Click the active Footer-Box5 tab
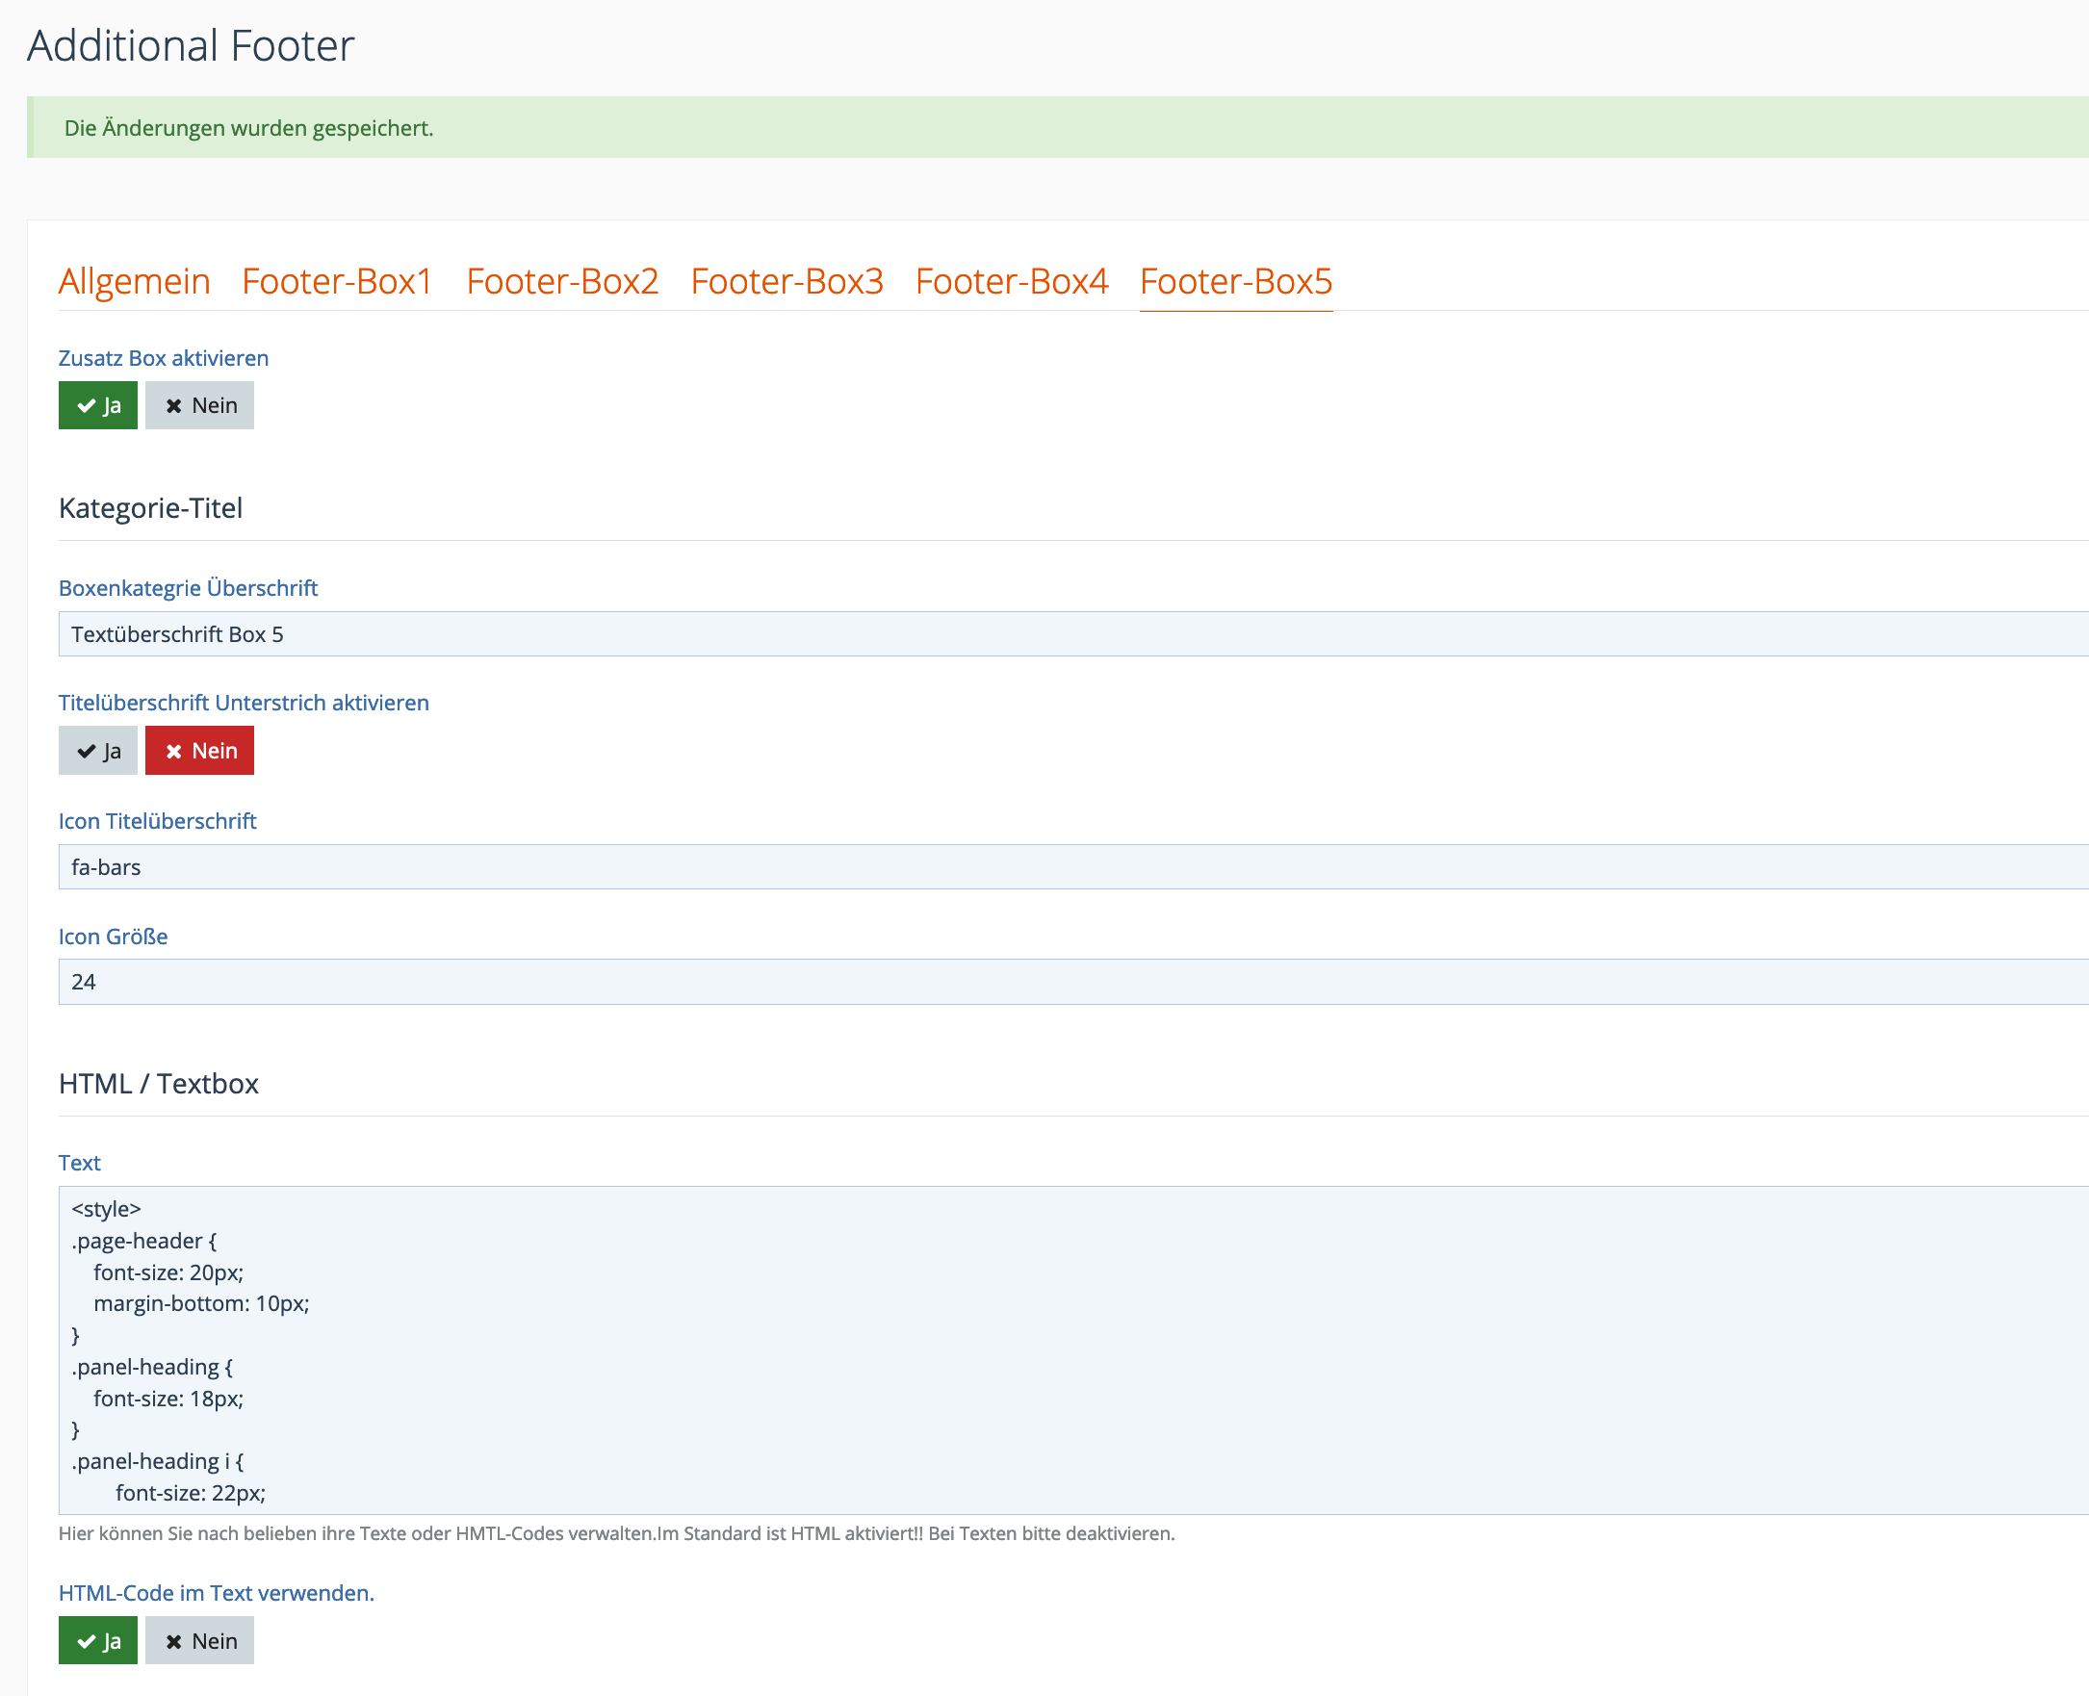Screen dimensions: 2089x1696 tap(1235, 281)
